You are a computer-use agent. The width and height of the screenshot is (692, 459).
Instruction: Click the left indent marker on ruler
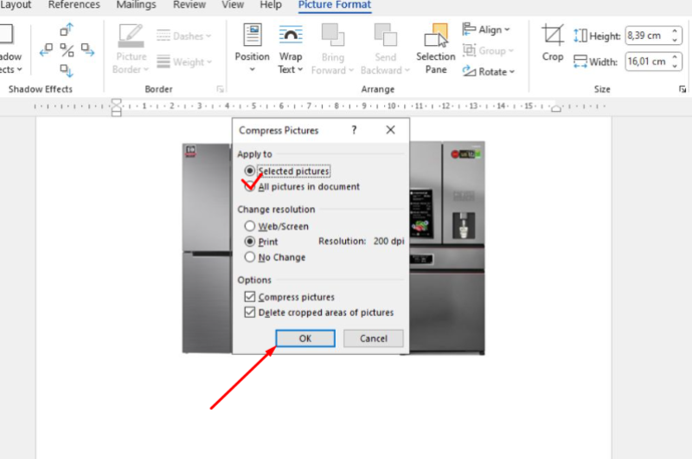click(x=116, y=107)
